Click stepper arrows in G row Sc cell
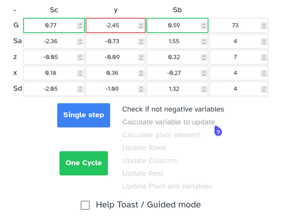 80,26
